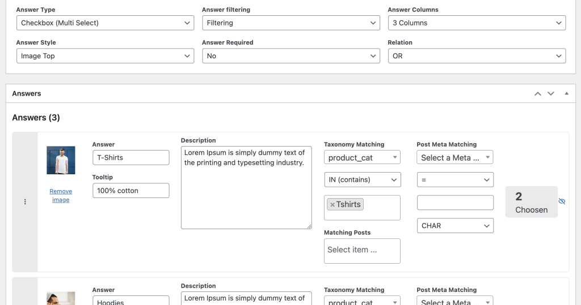Open the Select a Meta dropdown
This screenshot has width=581, height=305.
coord(455,157)
